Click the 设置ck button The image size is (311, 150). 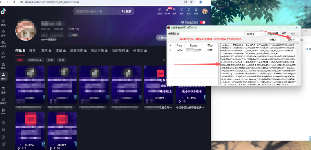(273, 40)
